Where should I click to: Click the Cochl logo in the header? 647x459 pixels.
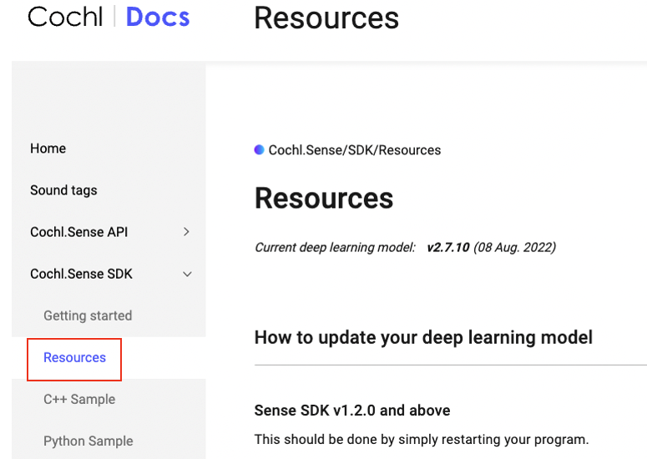pyautogui.click(x=65, y=17)
